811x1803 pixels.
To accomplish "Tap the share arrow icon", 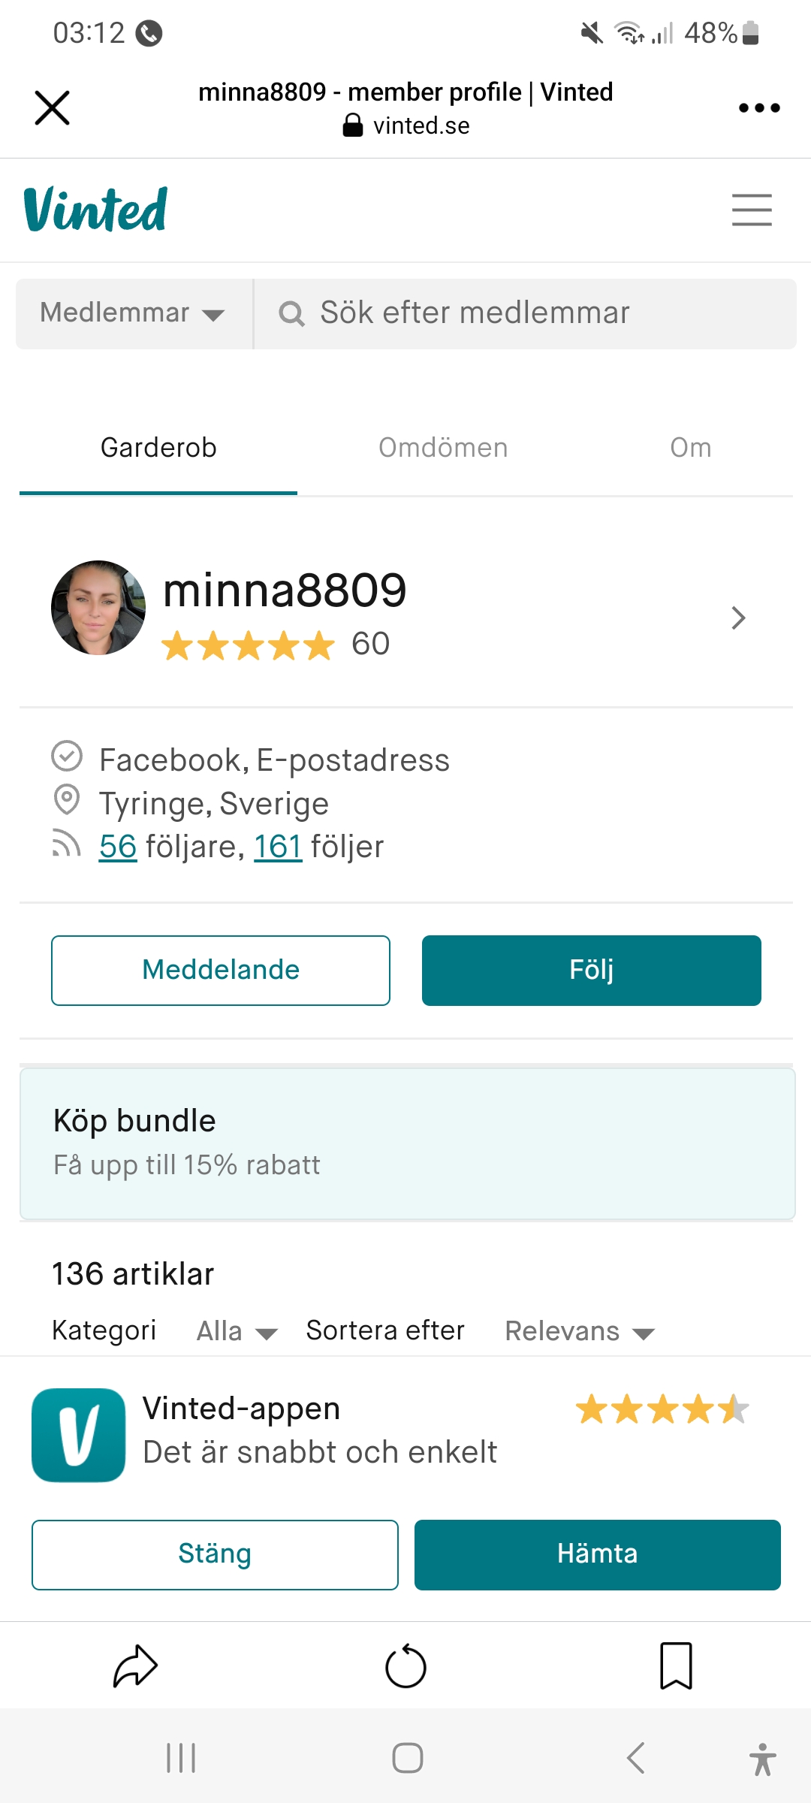I will 135,1666.
